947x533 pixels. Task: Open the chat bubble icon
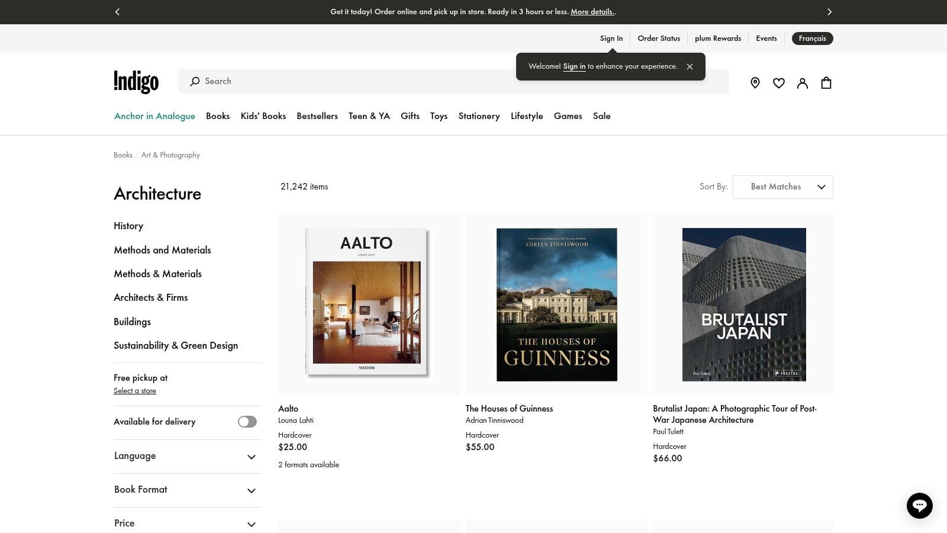[x=919, y=506]
